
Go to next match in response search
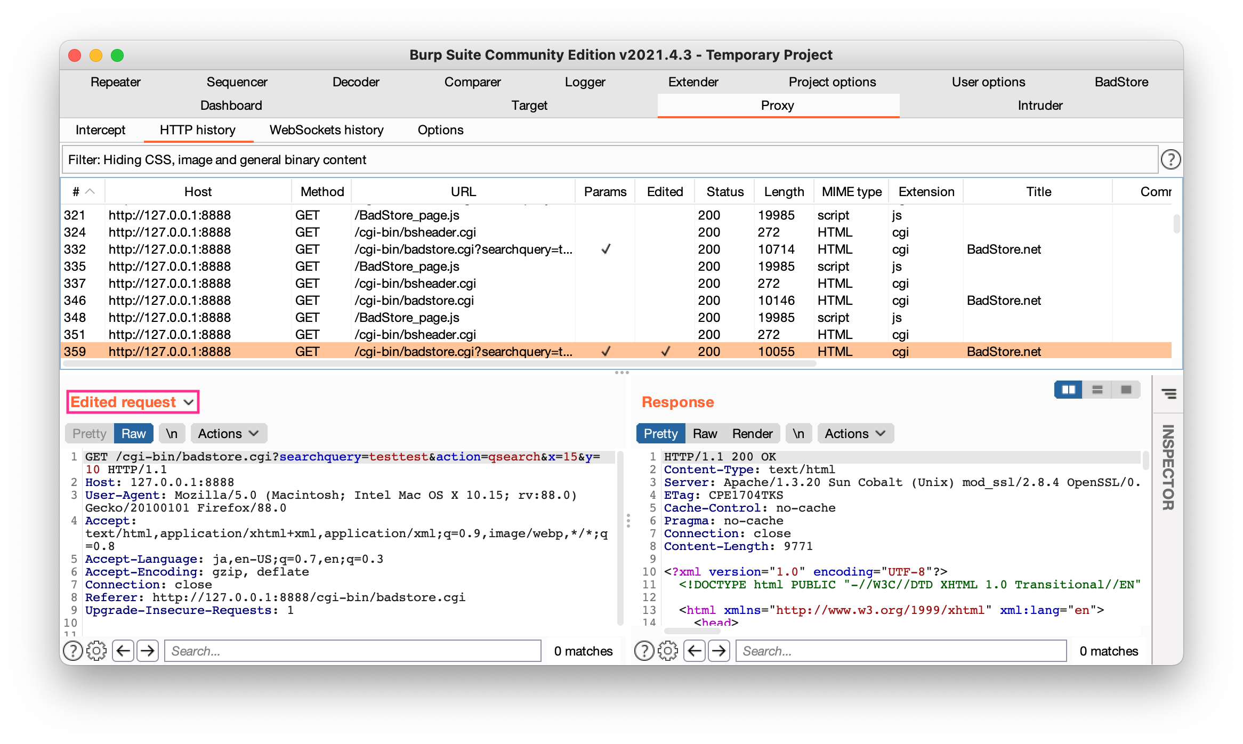(719, 651)
